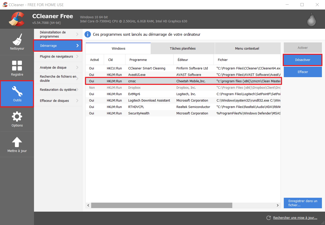Viewport: 325px width, 225px height.
Task: Sort by the Clé column header
Action: point(115,60)
